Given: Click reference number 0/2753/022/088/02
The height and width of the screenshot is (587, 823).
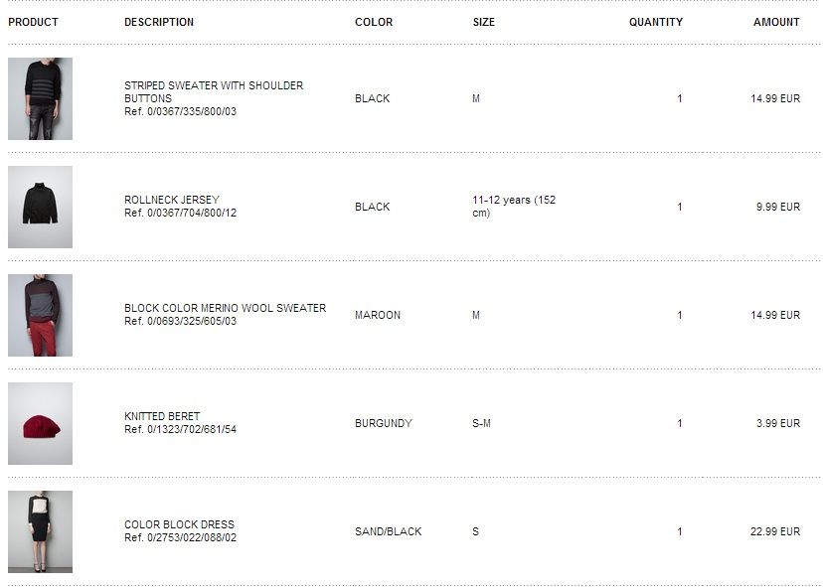Looking at the screenshot, I should (187, 537).
